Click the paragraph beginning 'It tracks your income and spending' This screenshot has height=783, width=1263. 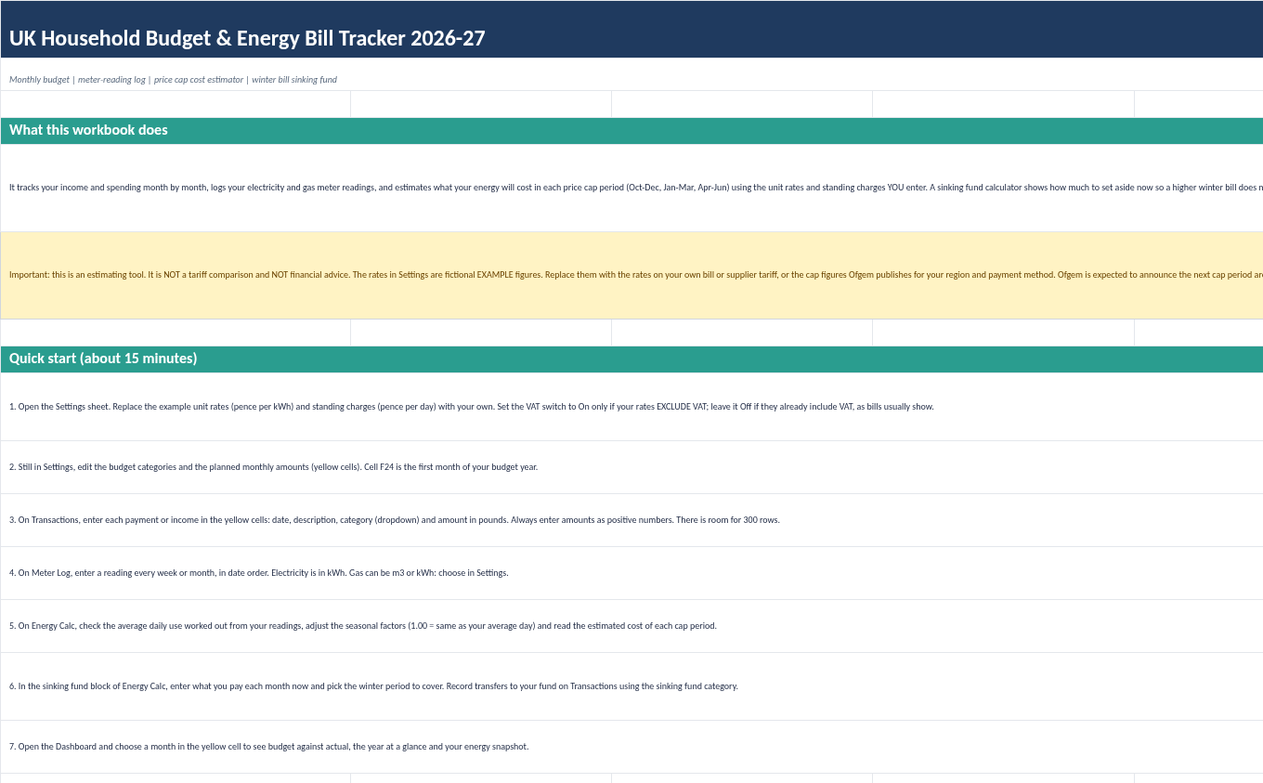click(x=631, y=188)
